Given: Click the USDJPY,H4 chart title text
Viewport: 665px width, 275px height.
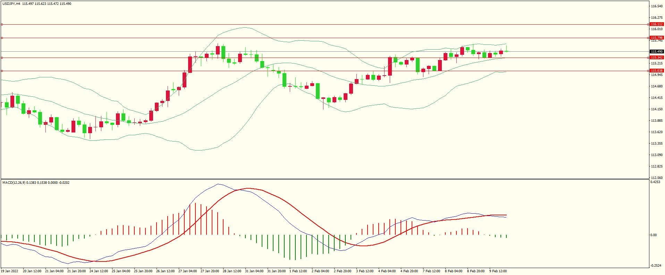Looking at the screenshot, I should [x=11, y=4].
